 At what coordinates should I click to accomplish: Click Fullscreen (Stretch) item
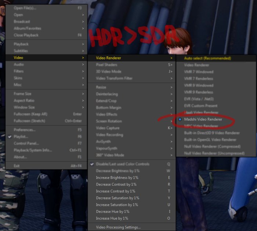(x=46, y=121)
